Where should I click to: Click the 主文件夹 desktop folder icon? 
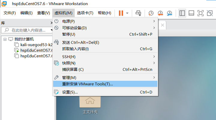(90, 101)
